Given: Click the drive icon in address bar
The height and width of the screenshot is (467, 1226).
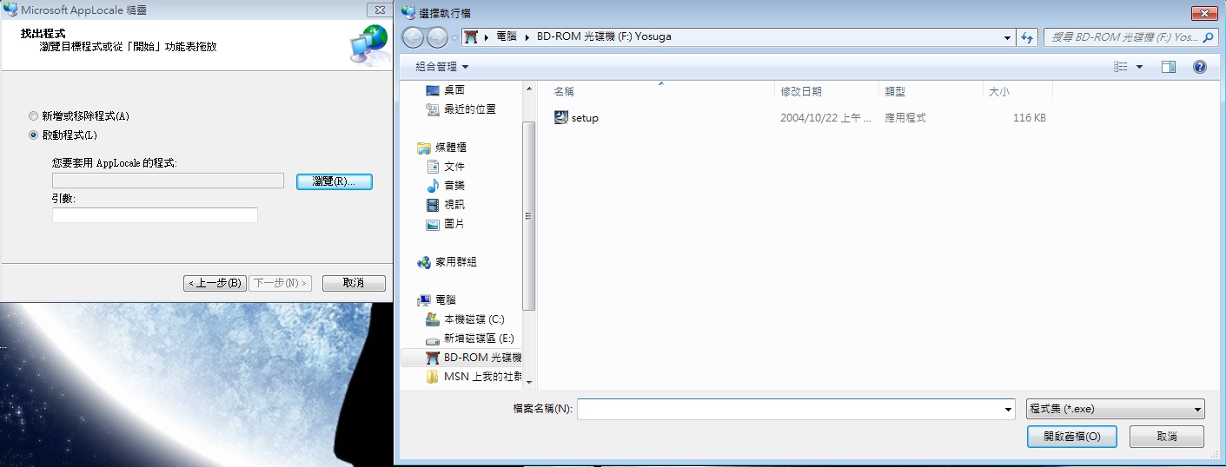Looking at the screenshot, I should pos(471,37).
